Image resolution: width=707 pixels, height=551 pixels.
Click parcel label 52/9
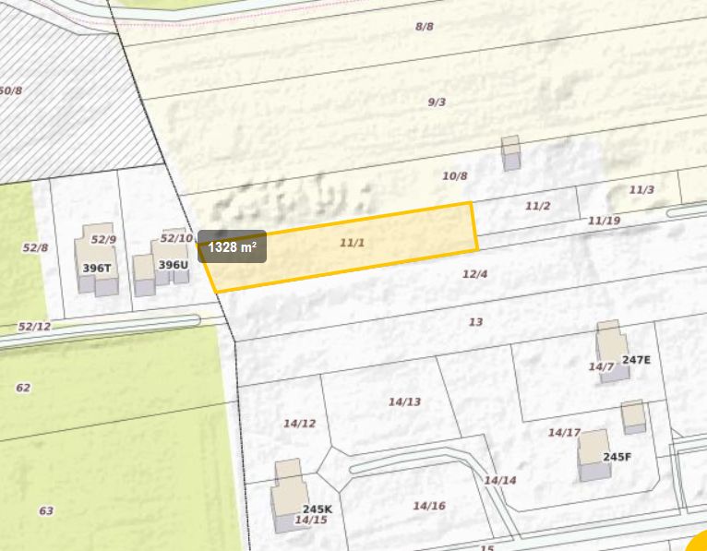click(103, 239)
